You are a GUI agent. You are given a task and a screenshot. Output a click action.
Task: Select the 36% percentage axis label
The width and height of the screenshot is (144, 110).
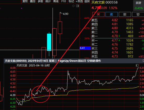(x=87, y=38)
